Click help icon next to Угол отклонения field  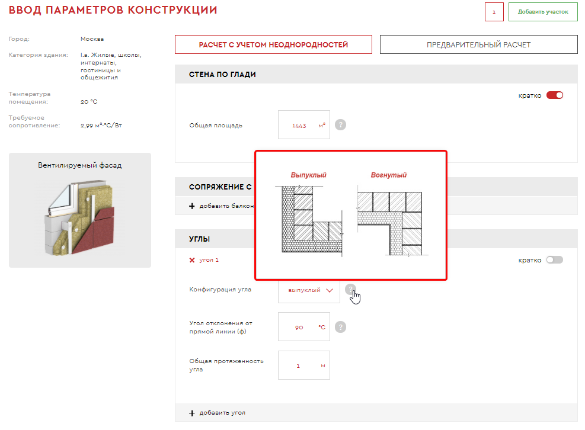click(x=340, y=327)
